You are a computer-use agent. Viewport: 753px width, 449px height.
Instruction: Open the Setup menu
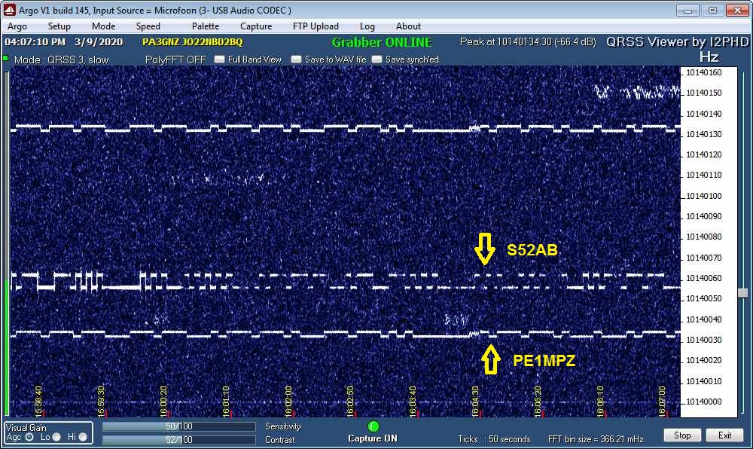pos(59,26)
